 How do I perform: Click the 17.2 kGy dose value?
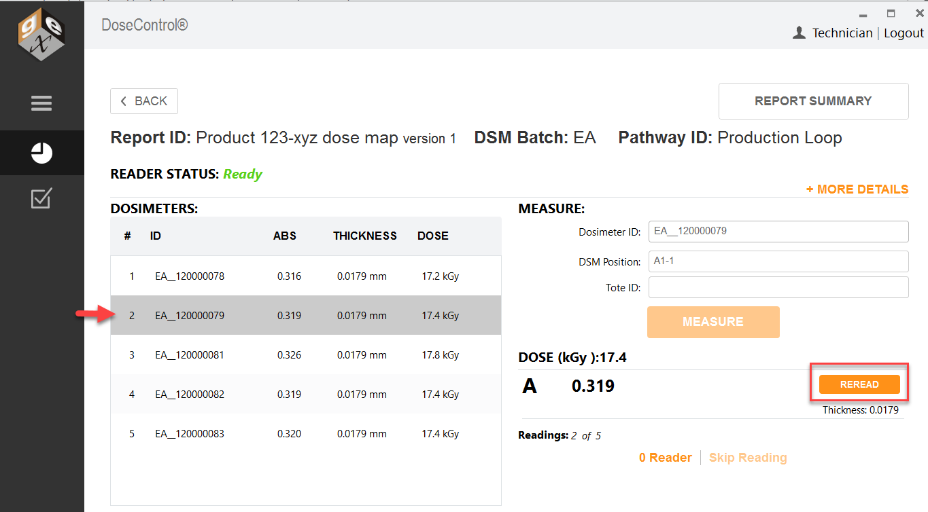click(441, 276)
